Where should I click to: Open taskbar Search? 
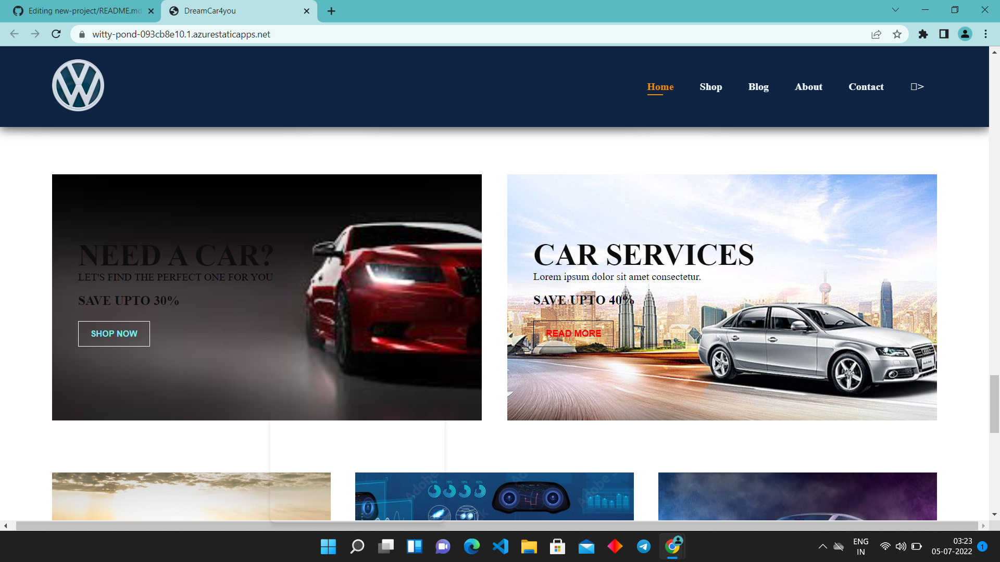(357, 546)
